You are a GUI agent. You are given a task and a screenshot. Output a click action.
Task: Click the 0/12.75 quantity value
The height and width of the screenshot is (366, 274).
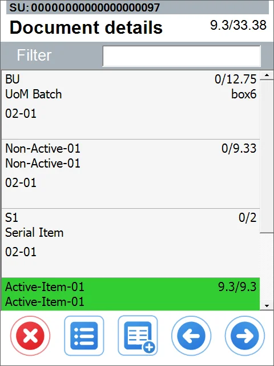tap(235, 79)
